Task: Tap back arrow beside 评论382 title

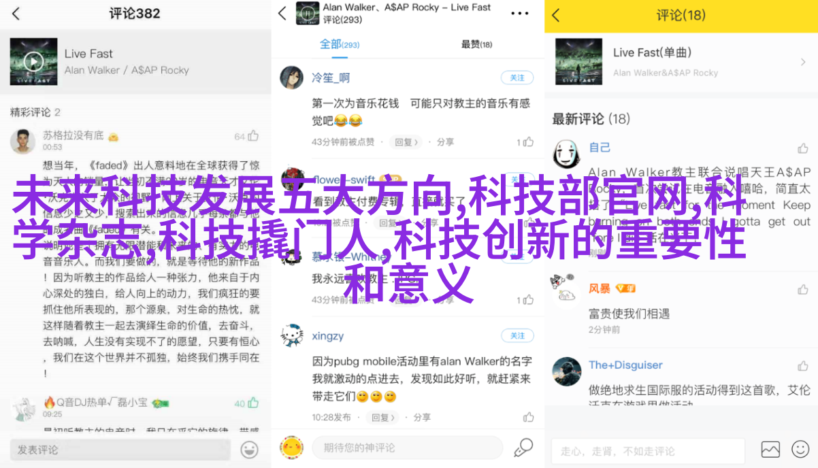Action: pos(16,14)
